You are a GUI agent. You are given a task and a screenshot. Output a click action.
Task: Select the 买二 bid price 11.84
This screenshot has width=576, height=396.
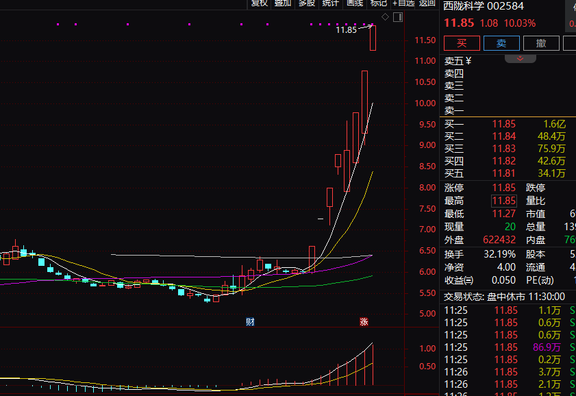coord(503,136)
